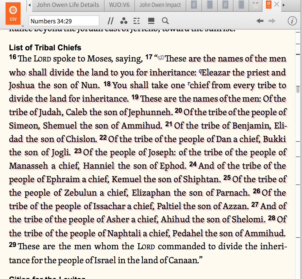This screenshot has height=279, width=302.
Task: Click verse number 24
Action: click(x=193, y=164)
